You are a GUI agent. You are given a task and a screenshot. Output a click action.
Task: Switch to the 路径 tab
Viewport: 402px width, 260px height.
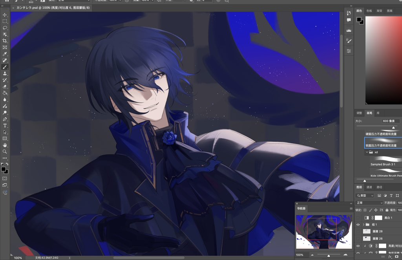pos(380,187)
